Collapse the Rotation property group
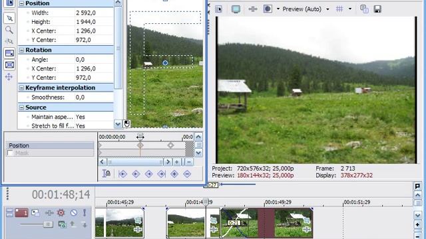The width and height of the screenshot is (426, 239). pos(21,50)
